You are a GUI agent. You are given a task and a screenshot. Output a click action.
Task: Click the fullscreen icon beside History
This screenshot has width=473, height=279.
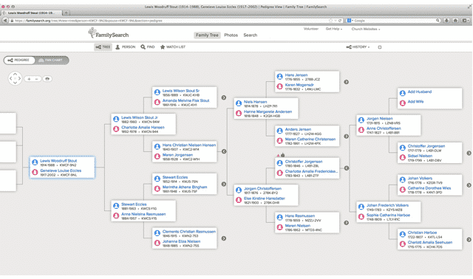pyautogui.click(x=380, y=47)
